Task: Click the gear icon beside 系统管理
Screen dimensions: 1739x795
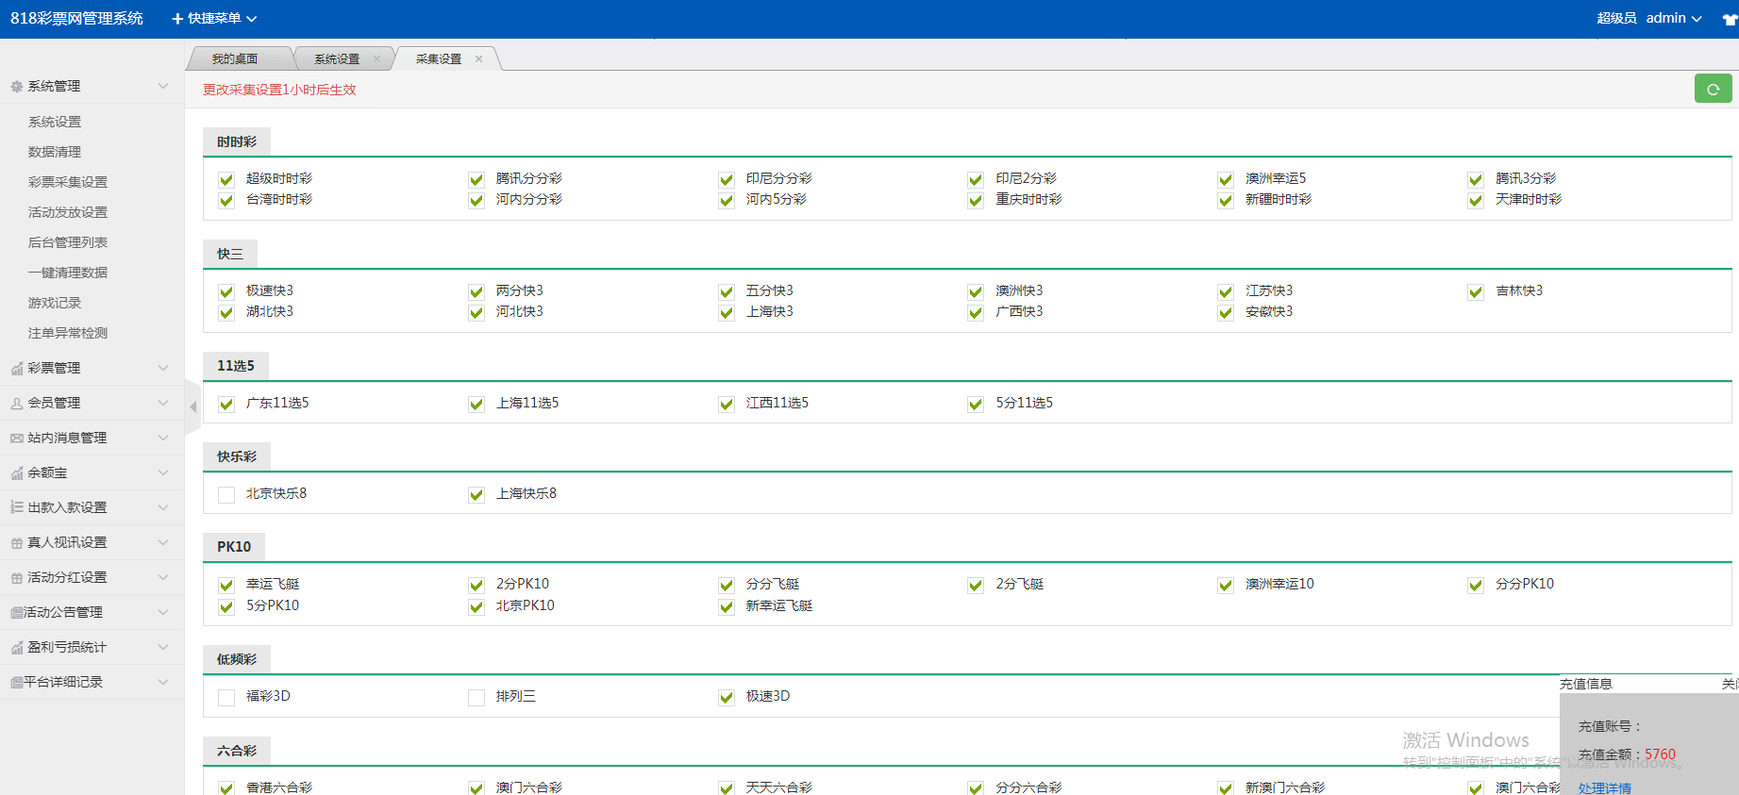Action: [x=16, y=87]
